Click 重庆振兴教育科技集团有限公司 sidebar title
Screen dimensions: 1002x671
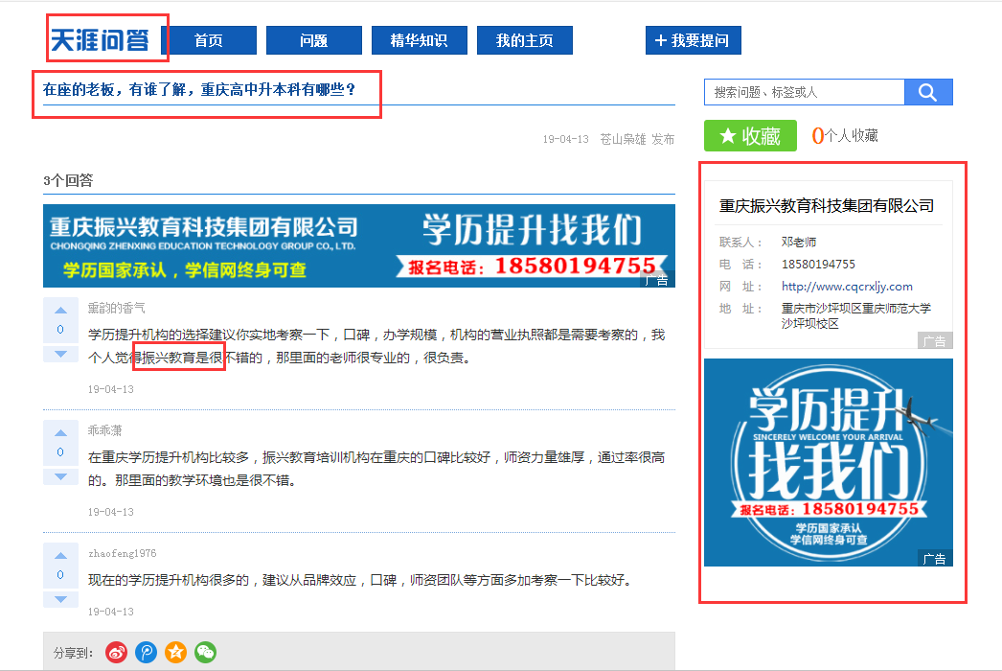tap(827, 206)
